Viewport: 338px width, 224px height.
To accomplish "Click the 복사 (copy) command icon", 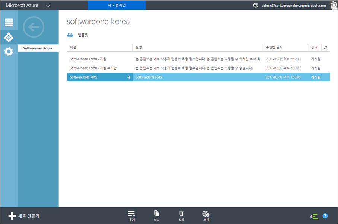I will point(157,216).
